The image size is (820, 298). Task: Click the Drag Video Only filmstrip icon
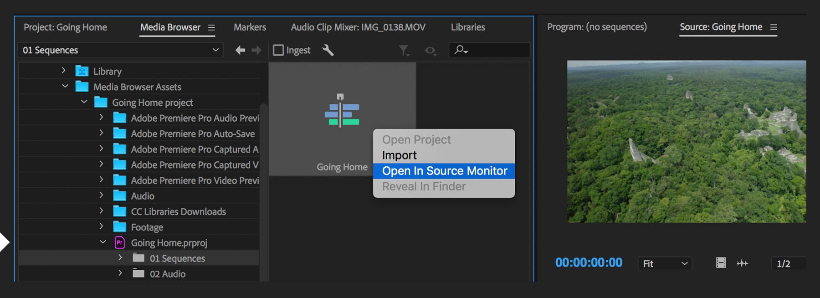pos(721,263)
